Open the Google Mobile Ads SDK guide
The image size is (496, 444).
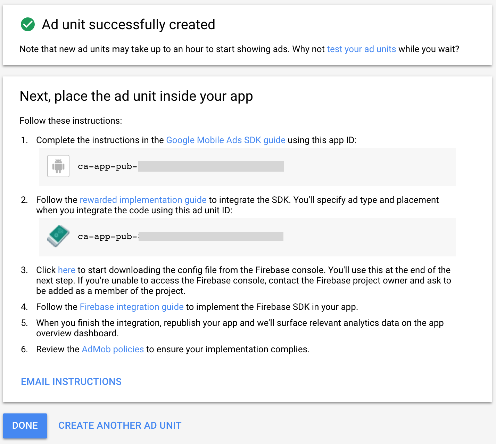click(226, 140)
